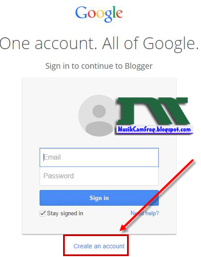The width and height of the screenshot is (201, 257).
Task: Click the green watermark logo graphic
Action: (x=154, y=111)
